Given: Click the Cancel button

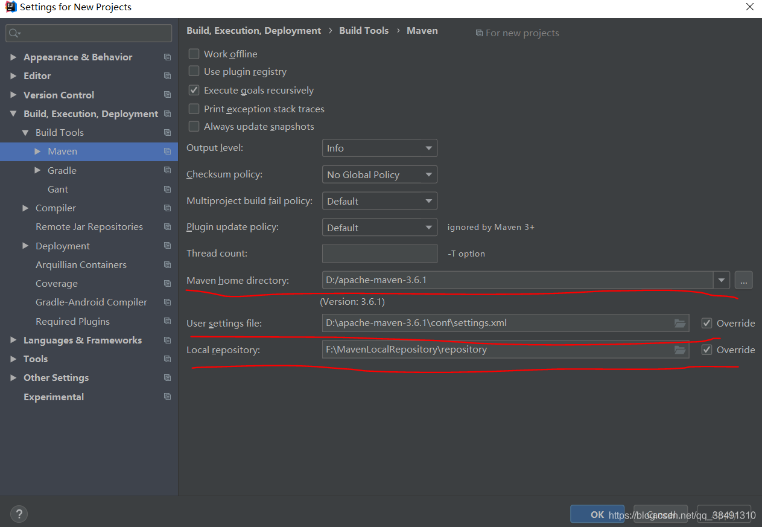Looking at the screenshot, I should click(x=661, y=514).
